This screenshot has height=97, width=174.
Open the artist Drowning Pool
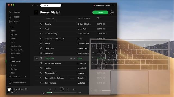coord(83,44)
